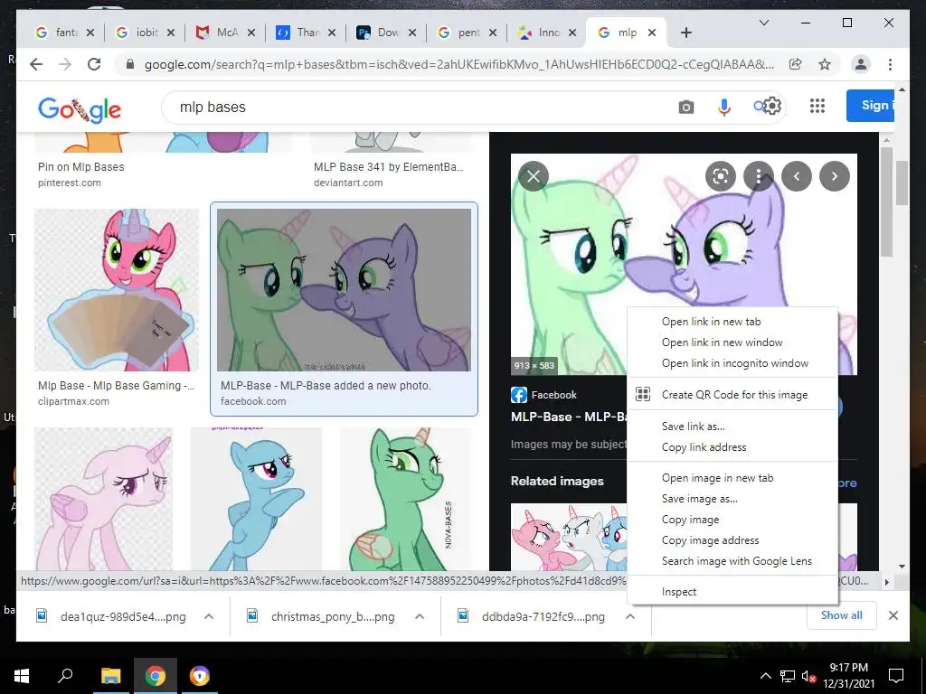Select Copy link address
Viewport: 926px width, 694px height.
[x=732, y=447]
